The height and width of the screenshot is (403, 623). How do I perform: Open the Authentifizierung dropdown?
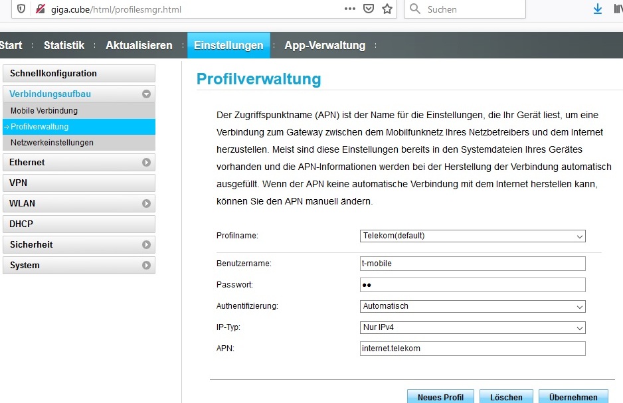(472, 306)
